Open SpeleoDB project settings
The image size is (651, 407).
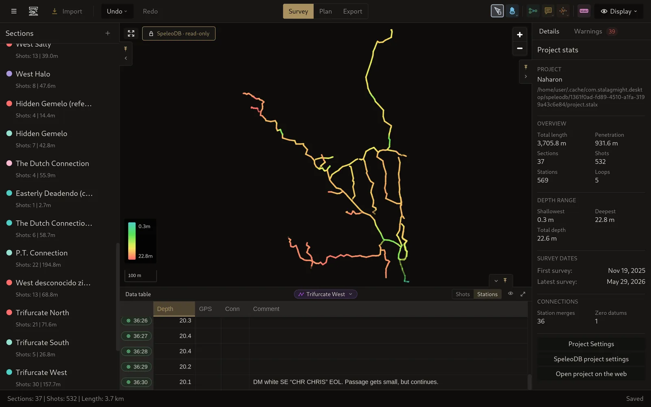coord(591,359)
